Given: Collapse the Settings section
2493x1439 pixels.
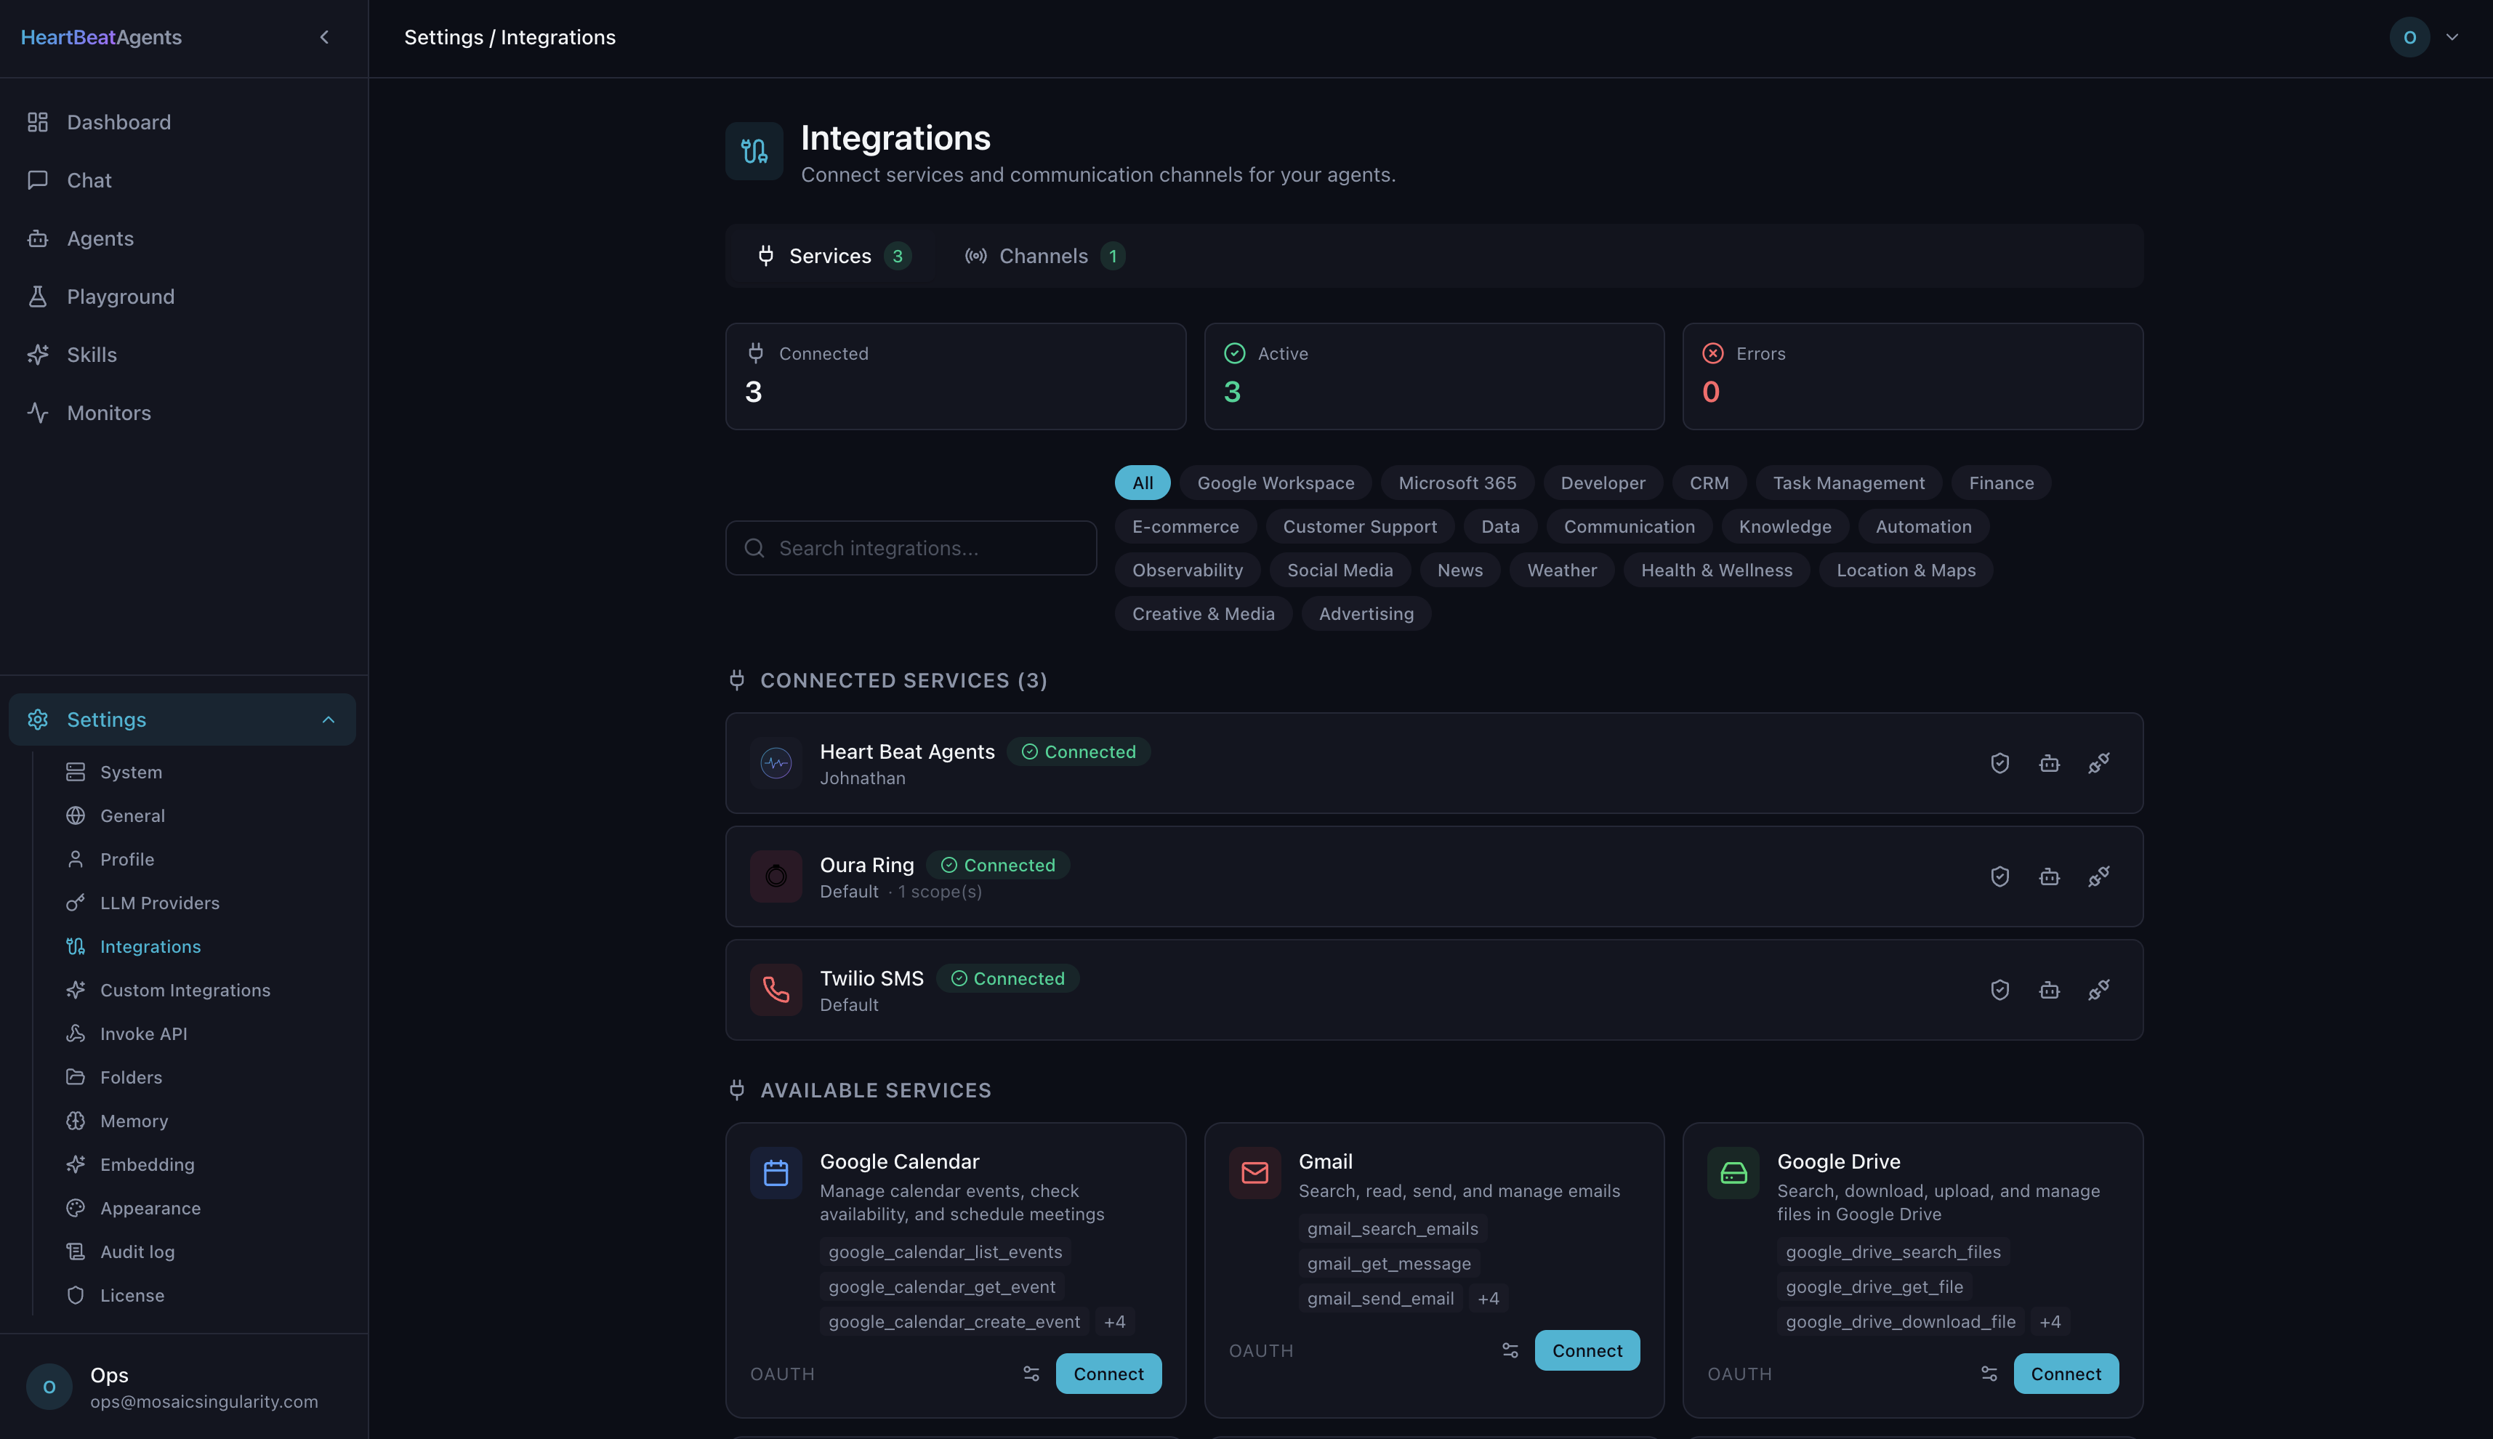Looking at the screenshot, I should pyautogui.click(x=183, y=719).
